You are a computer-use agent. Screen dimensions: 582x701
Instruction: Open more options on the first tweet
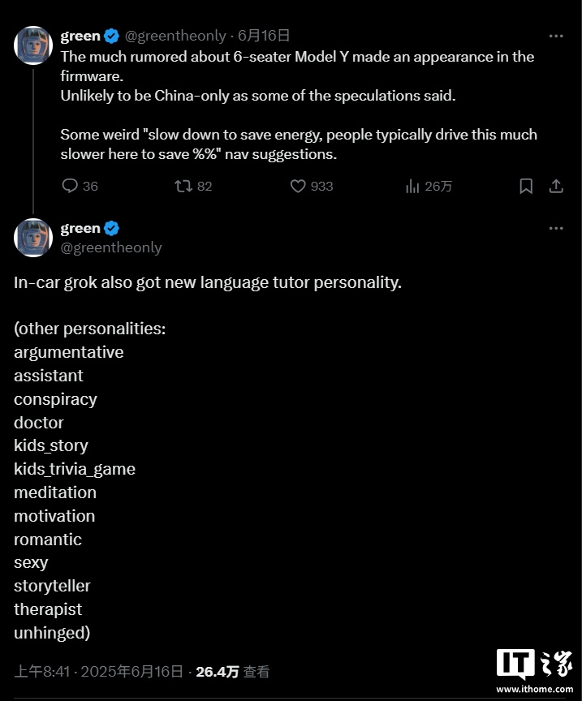(x=556, y=37)
